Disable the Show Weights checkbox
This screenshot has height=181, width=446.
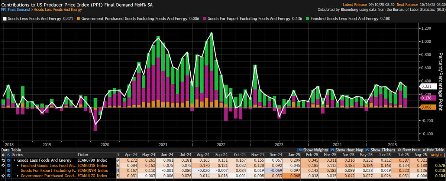(x=300, y=150)
